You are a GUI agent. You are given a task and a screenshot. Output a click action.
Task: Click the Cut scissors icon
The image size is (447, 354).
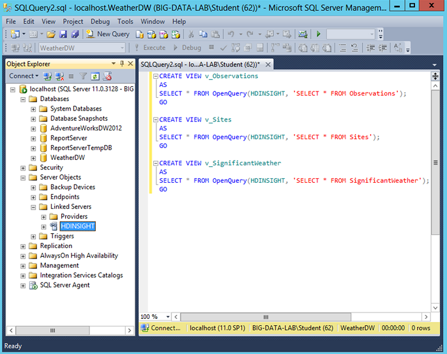tap(190, 34)
